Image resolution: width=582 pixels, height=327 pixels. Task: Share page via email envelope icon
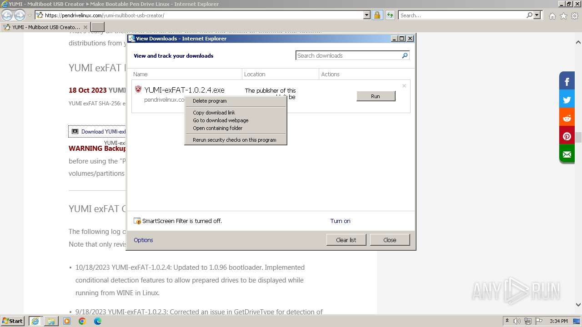[567, 154]
